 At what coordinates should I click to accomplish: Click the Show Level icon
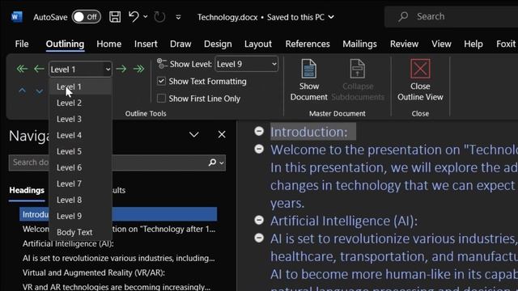[162, 63]
